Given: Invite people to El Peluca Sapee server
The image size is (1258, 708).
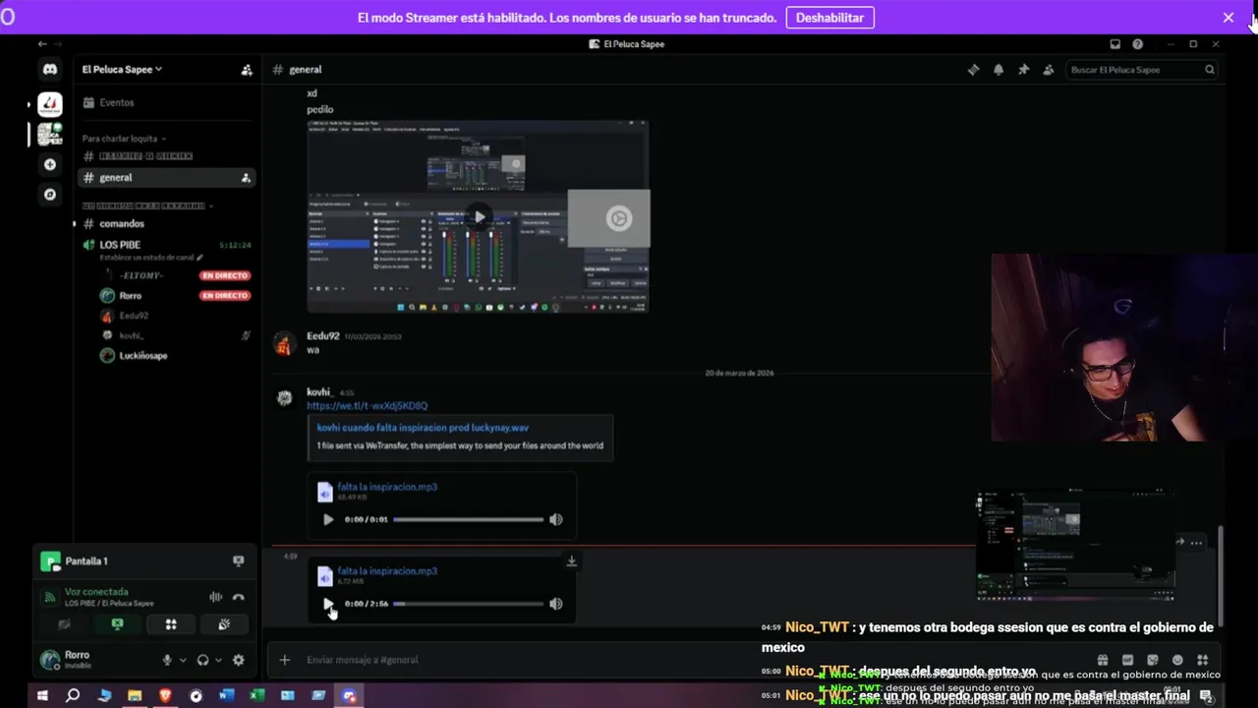Looking at the screenshot, I should pos(246,70).
